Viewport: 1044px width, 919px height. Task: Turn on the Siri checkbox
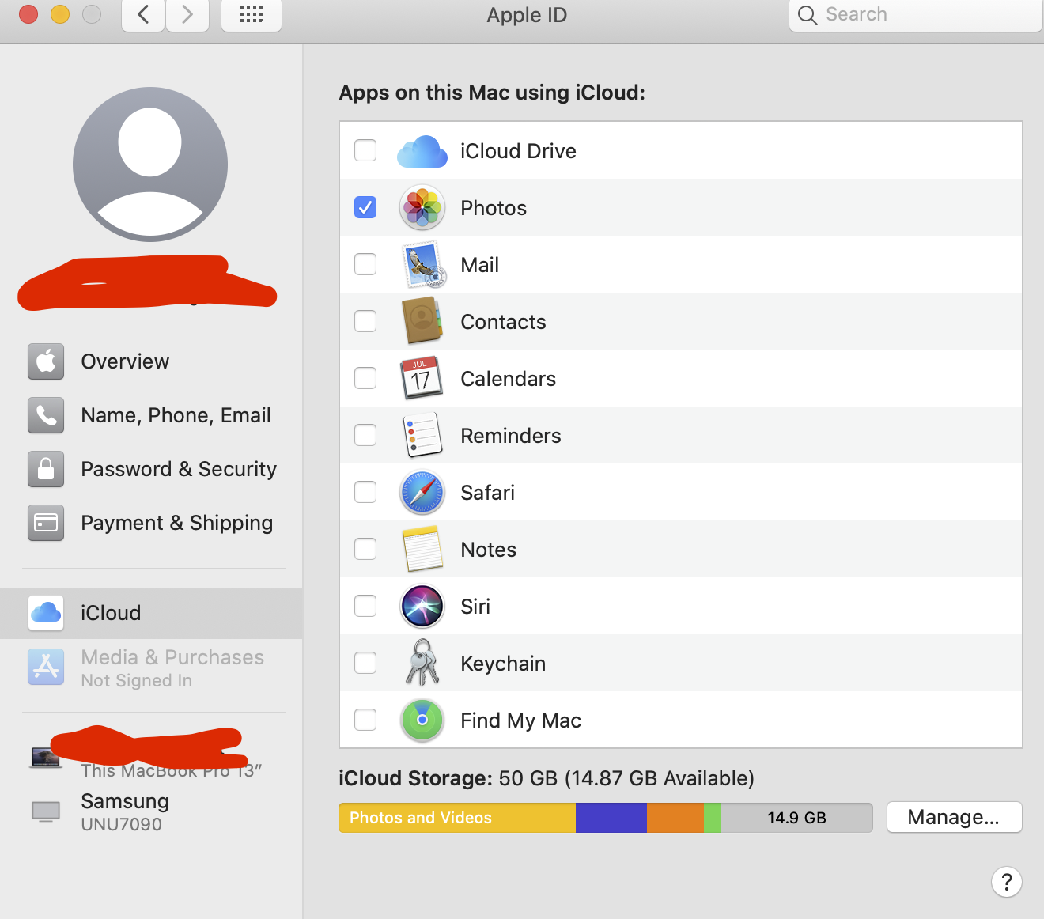(365, 606)
